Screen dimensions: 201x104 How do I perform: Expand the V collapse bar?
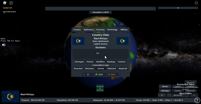point(178,8)
